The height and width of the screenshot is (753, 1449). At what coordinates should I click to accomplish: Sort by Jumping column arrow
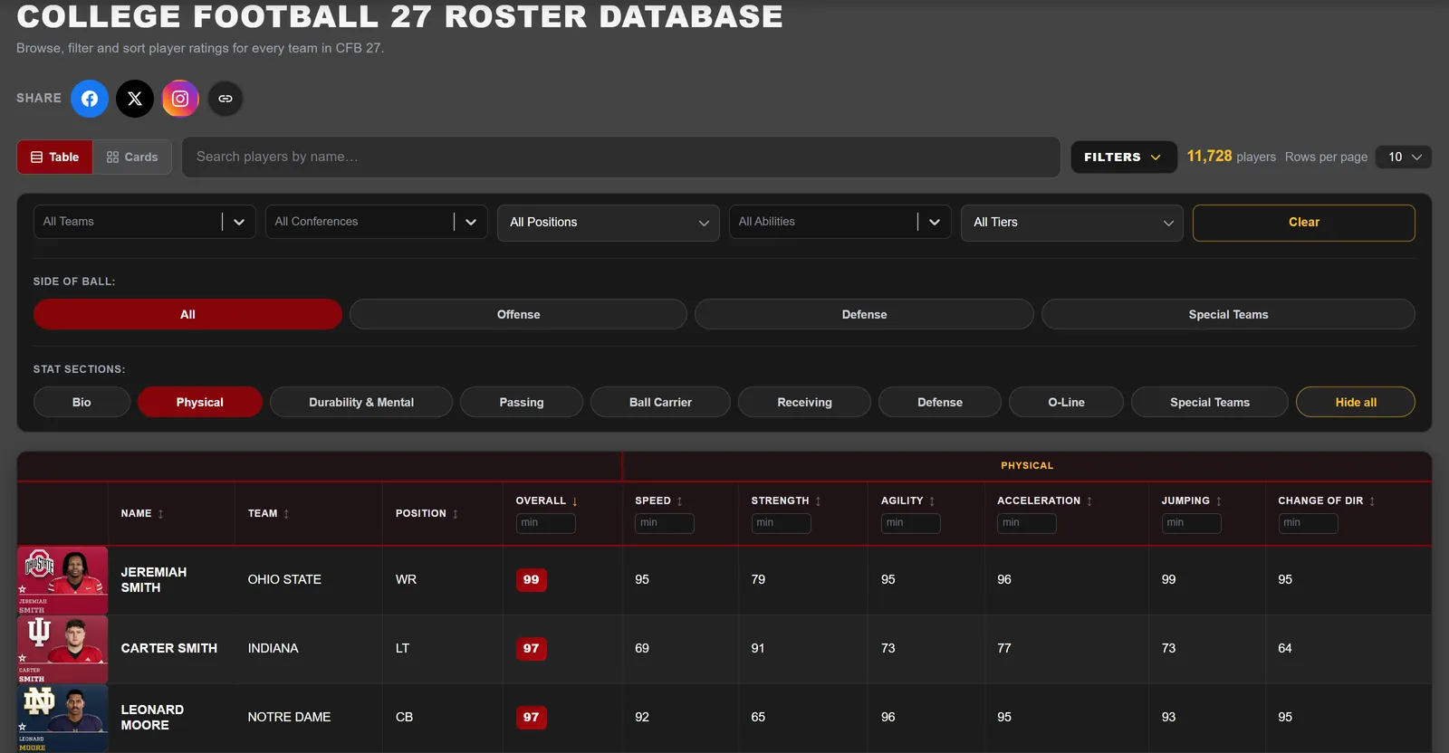pyautogui.click(x=1218, y=501)
